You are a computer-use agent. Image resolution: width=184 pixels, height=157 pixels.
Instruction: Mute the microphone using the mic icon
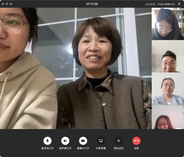(48, 141)
